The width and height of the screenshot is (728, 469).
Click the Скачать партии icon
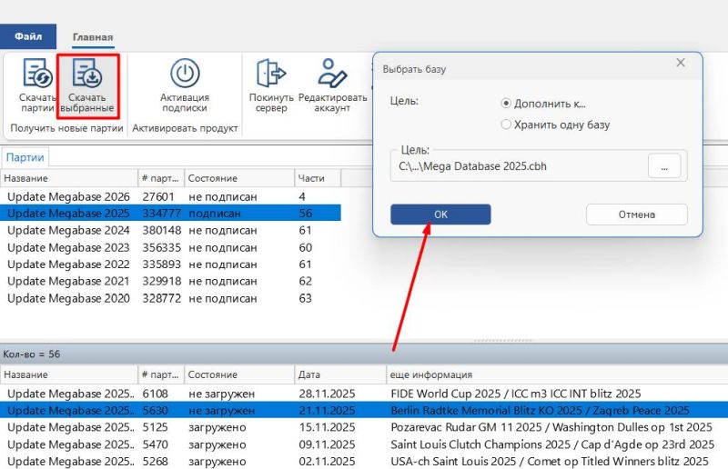click(37, 73)
